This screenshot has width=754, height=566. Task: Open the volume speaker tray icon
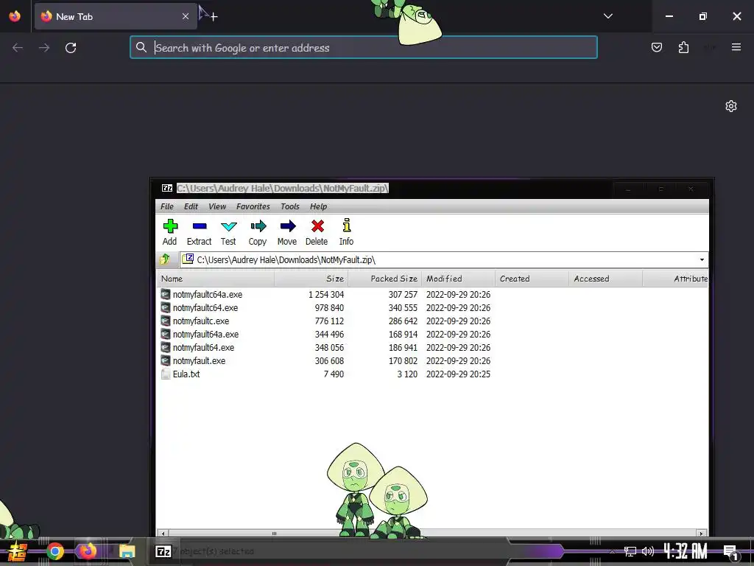[x=648, y=551]
